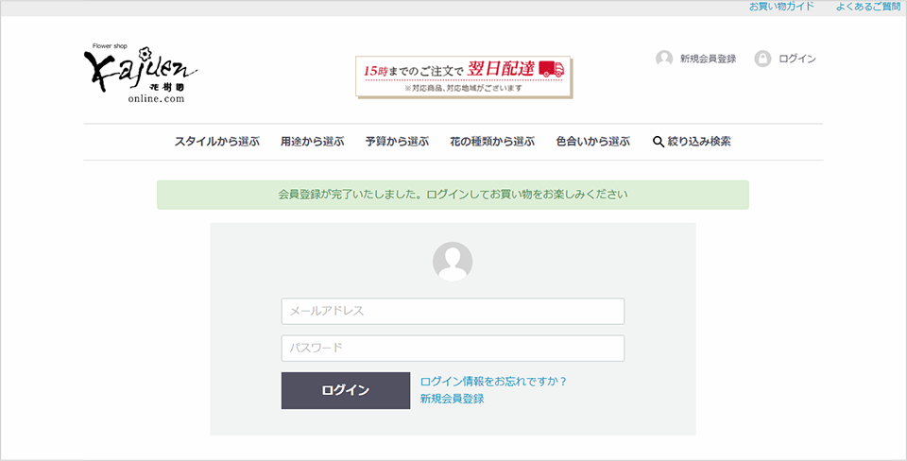Click the magnifying glass search icon
Viewport: 907px width, 461px height.
point(659,142)
